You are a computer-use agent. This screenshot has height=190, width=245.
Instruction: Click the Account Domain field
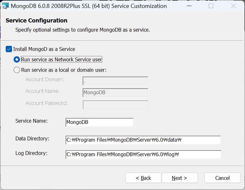click(115, 81)
